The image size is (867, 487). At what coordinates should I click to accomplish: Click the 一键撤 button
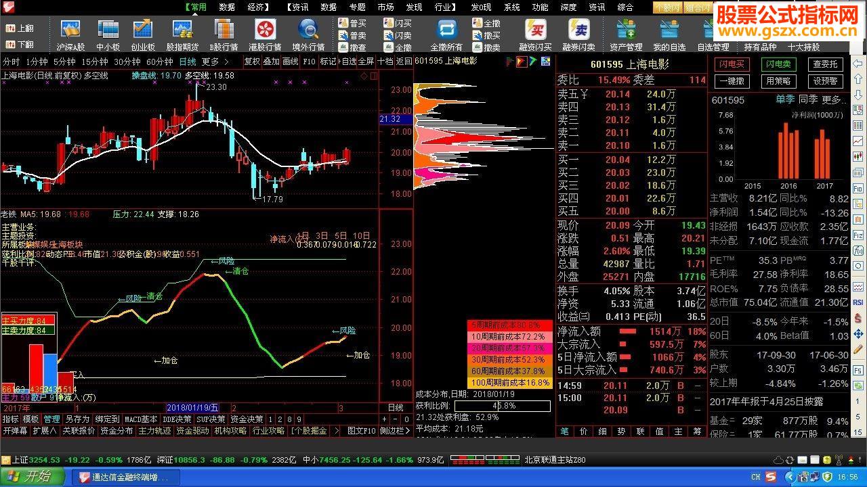click(x=732, y=81)
